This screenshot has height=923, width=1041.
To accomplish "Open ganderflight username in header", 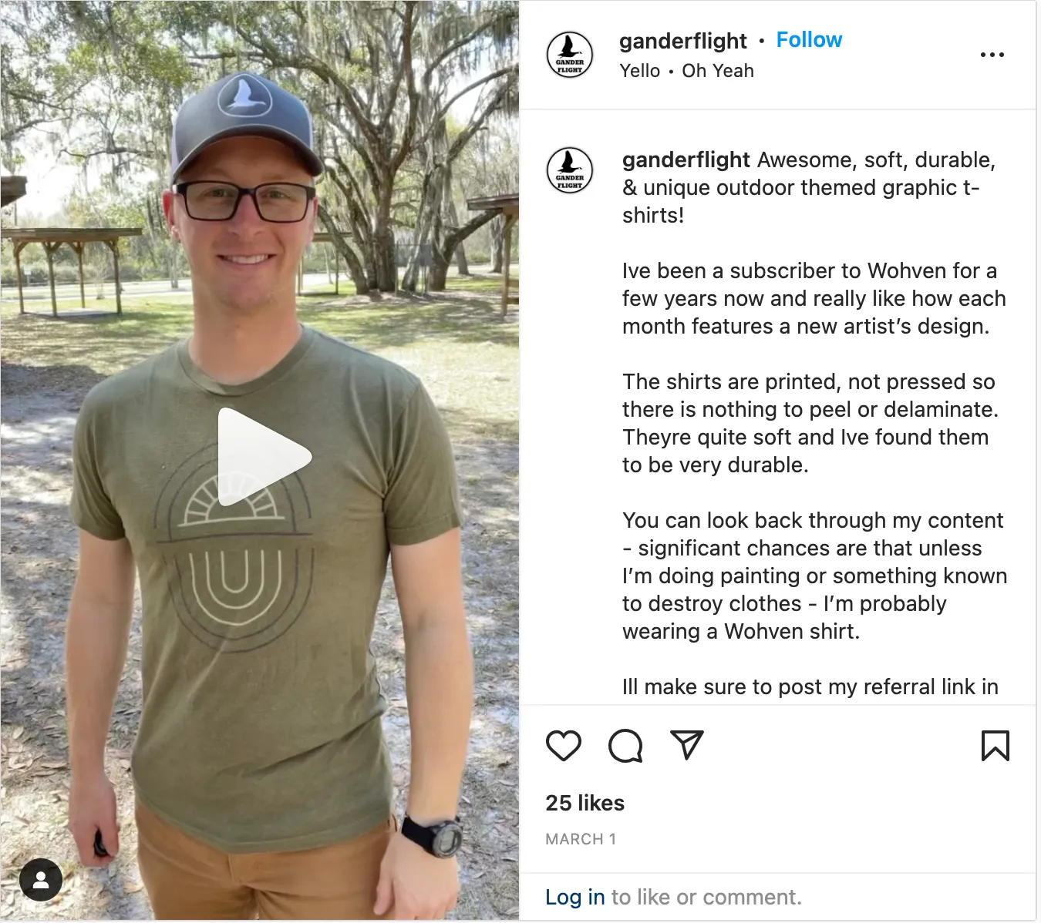I will point(682,41).
